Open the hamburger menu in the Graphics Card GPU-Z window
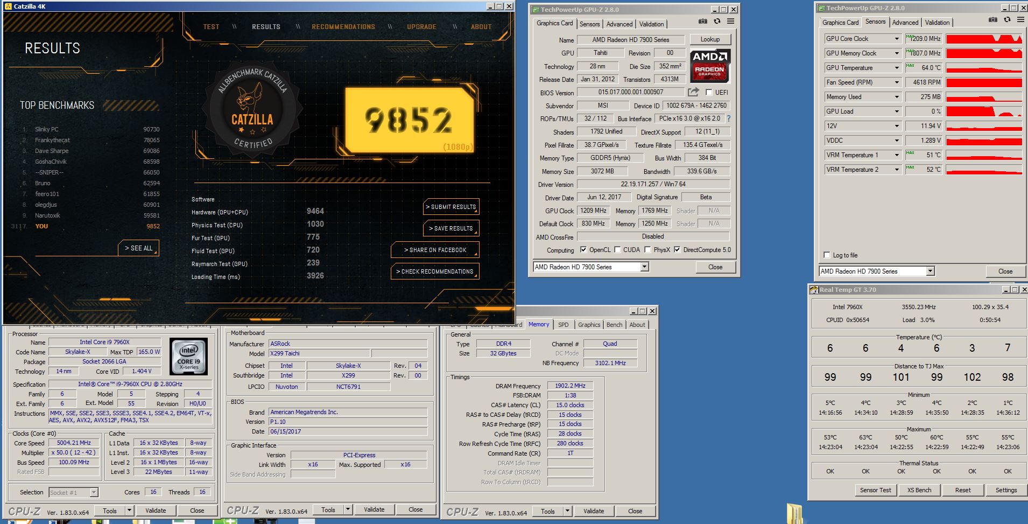Image resolution: width=1028 pixels, height=524 pixels. click(730, 21)
